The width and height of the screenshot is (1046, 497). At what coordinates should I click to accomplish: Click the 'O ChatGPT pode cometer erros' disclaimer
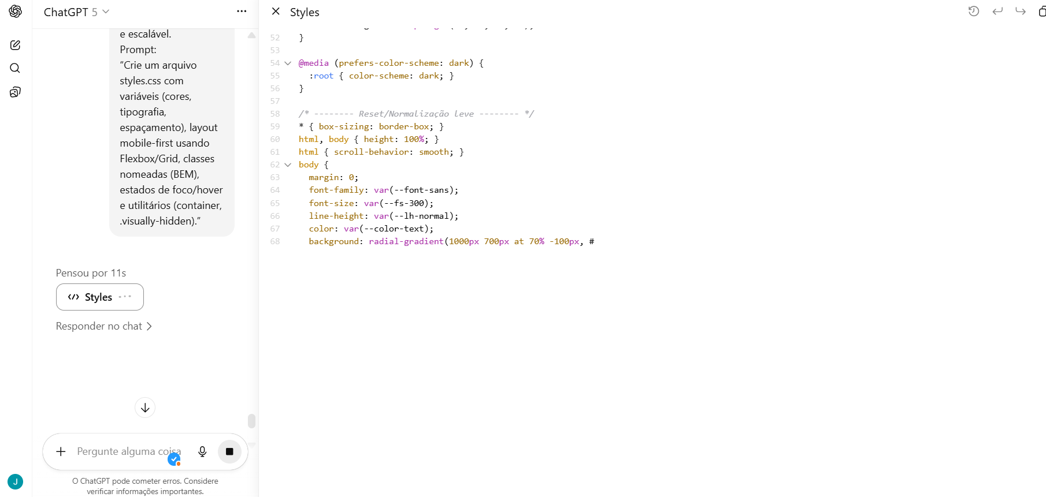[x=145, y=486]
